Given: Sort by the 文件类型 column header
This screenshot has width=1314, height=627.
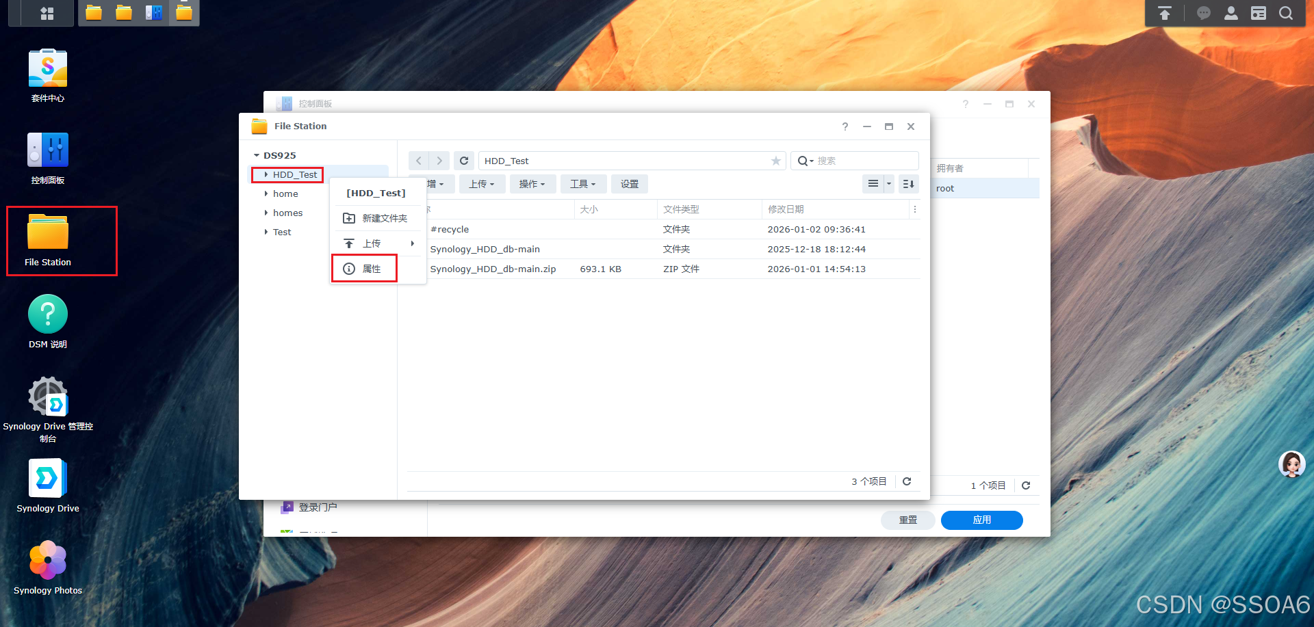Looking at the screenshot, I should pyautogui.click(x=710, y=209).
